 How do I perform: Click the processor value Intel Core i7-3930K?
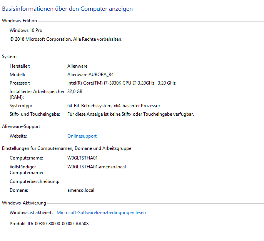pos(121,83)
